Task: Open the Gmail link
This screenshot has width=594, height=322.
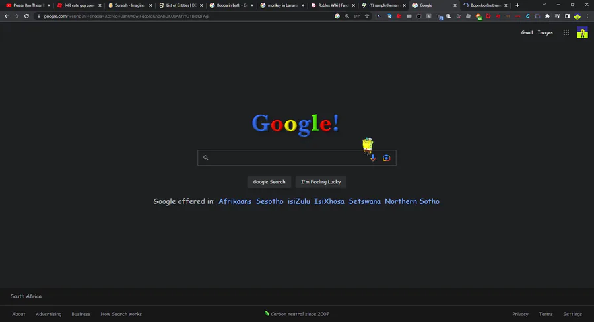Action: pos(527,32)
